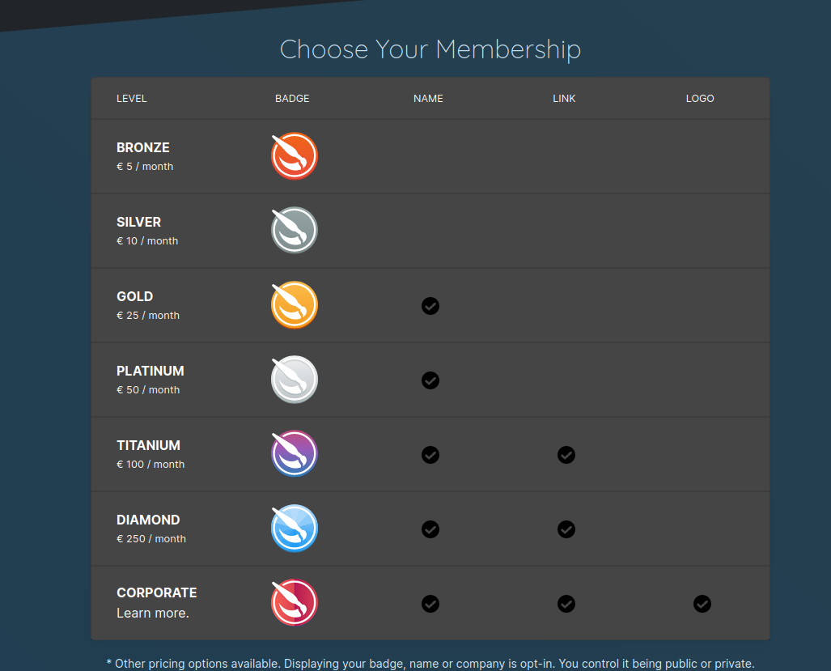Select the CORPORATE membership level
831x671 pixels.
tap(157, 592)
